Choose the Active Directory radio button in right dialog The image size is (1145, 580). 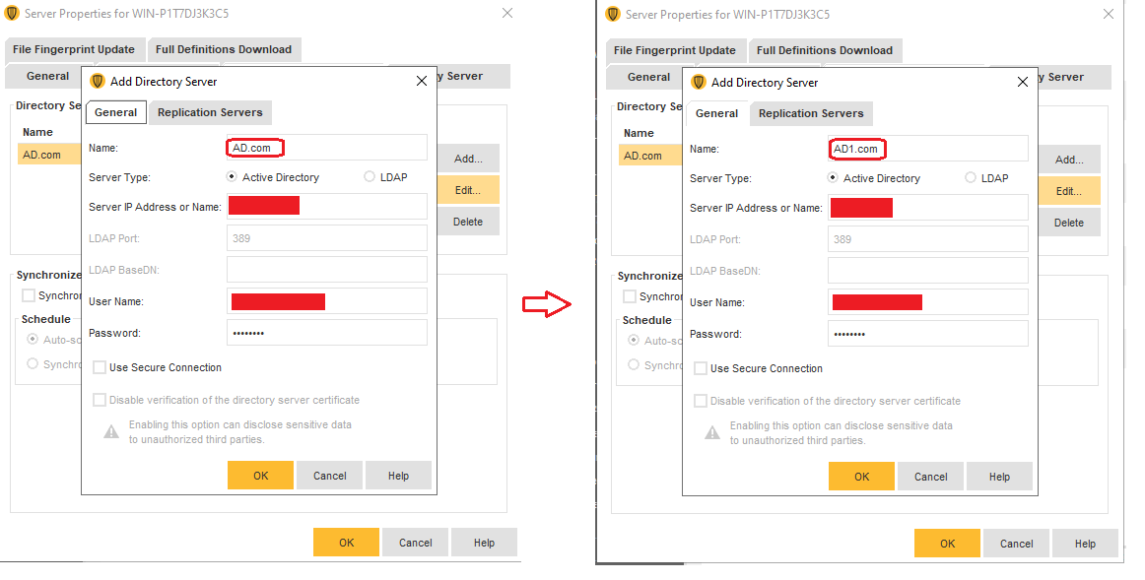click(x=833, y=178)
